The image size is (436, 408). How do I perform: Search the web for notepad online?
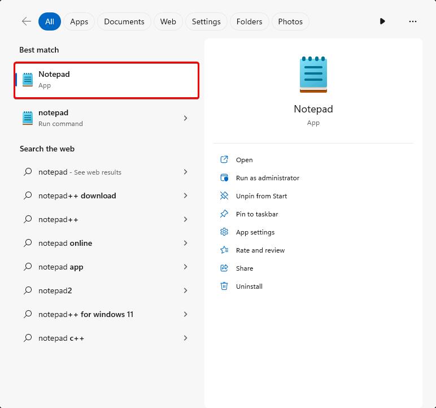tap(107, 243)
